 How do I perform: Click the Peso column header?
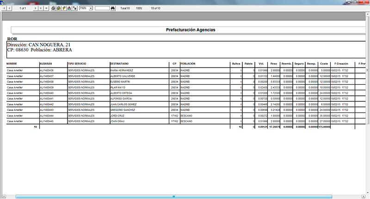[x=274, y=64]
